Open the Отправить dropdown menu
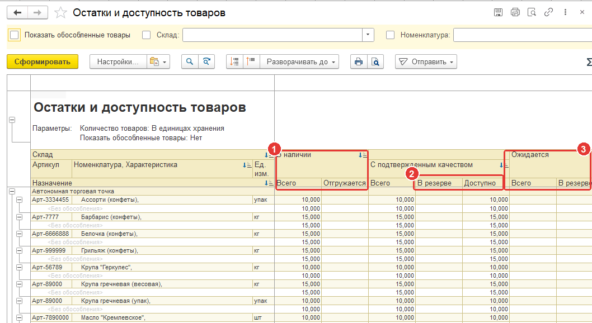Screen dimensions: 592x323 (x=426, y=62)
